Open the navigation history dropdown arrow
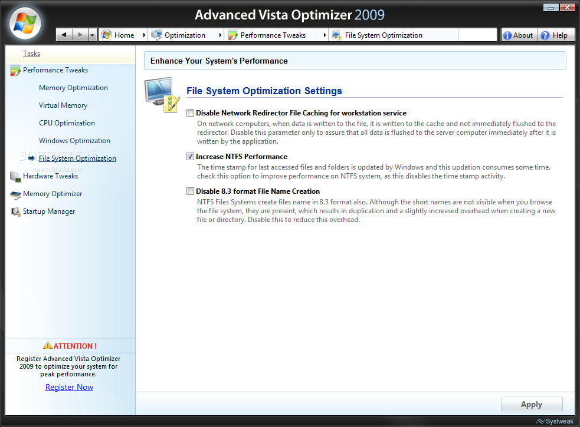The width and height of the screenshot is (580, 427). click(93, 35)
